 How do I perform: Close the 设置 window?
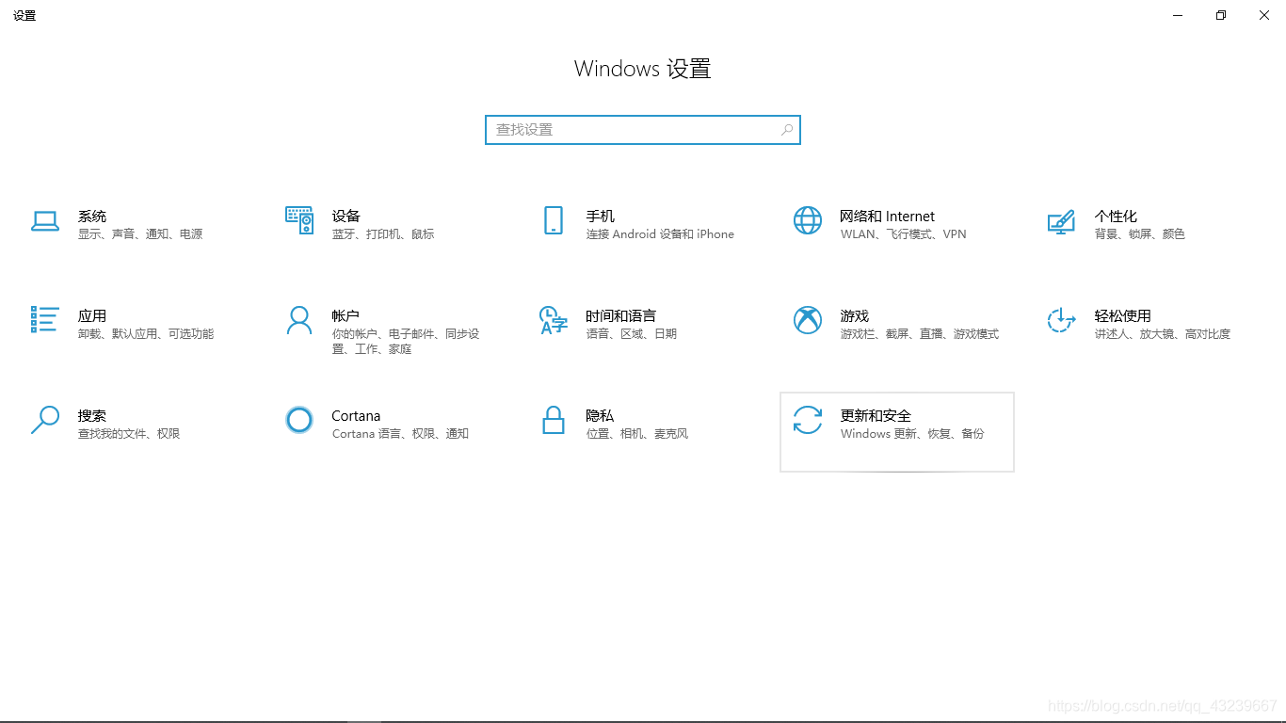click(1264, 15)
